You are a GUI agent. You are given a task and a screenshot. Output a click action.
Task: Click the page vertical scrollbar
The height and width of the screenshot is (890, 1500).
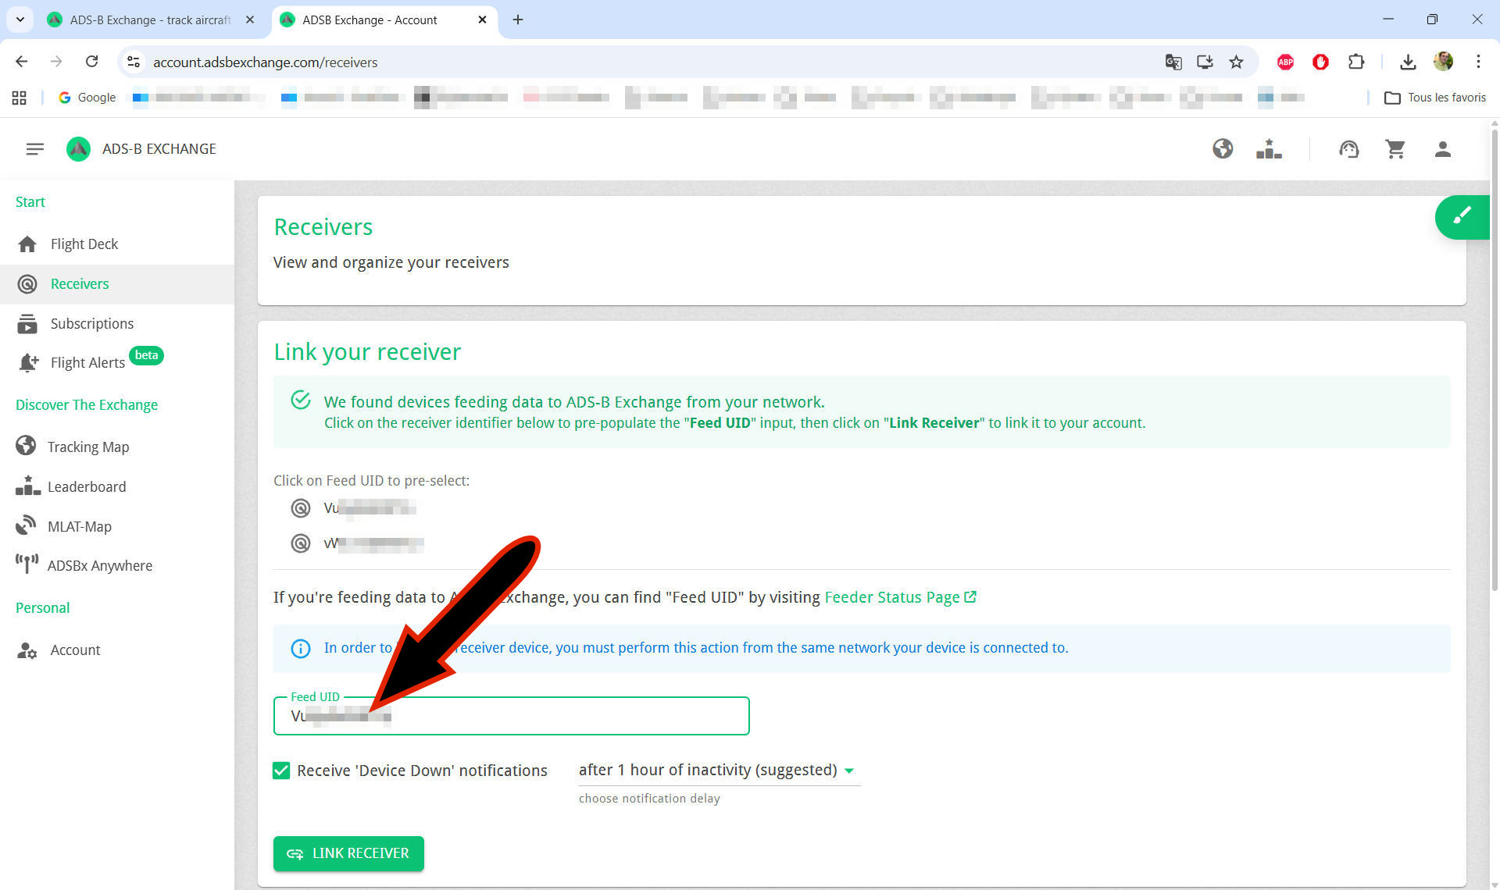pos(1495,359)
